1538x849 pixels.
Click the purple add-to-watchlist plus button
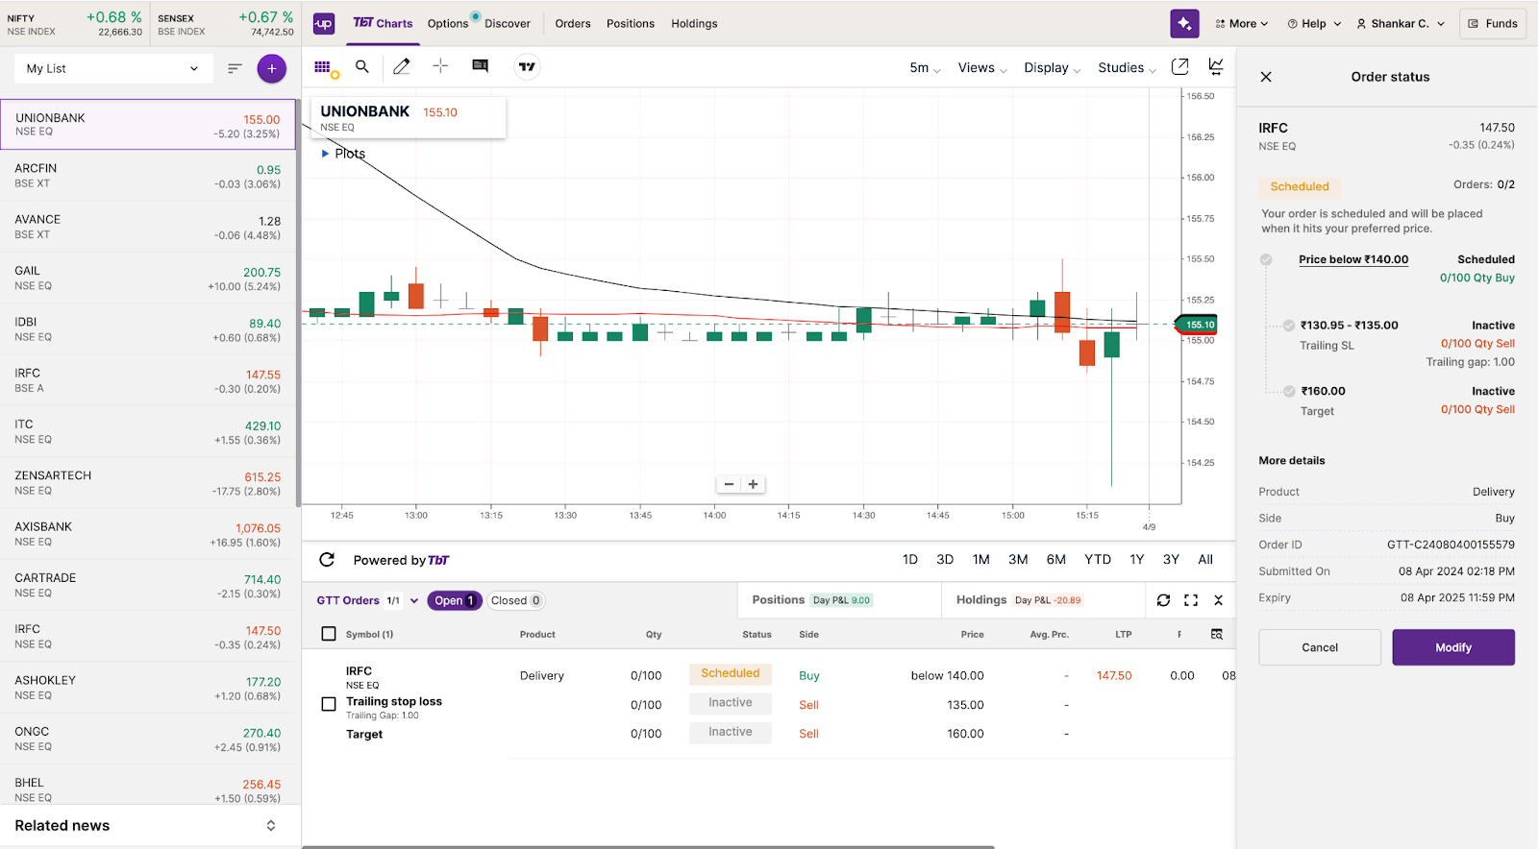tap(271, 68)
